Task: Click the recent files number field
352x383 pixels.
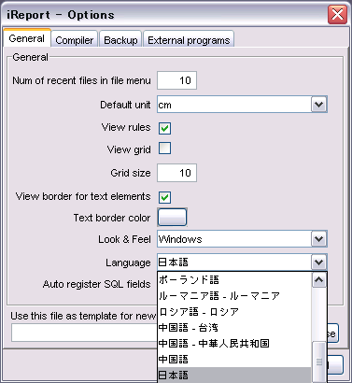Action: 176,80
